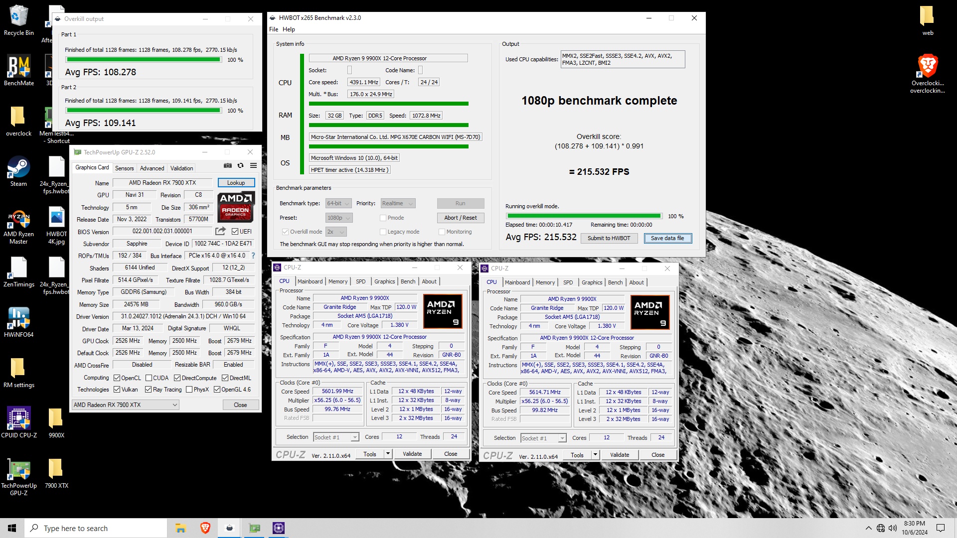Open the Overclocking Brave shortcut on desktop
Screen dimensions: 957x538
pyautogui.click(x=927, y=74)
